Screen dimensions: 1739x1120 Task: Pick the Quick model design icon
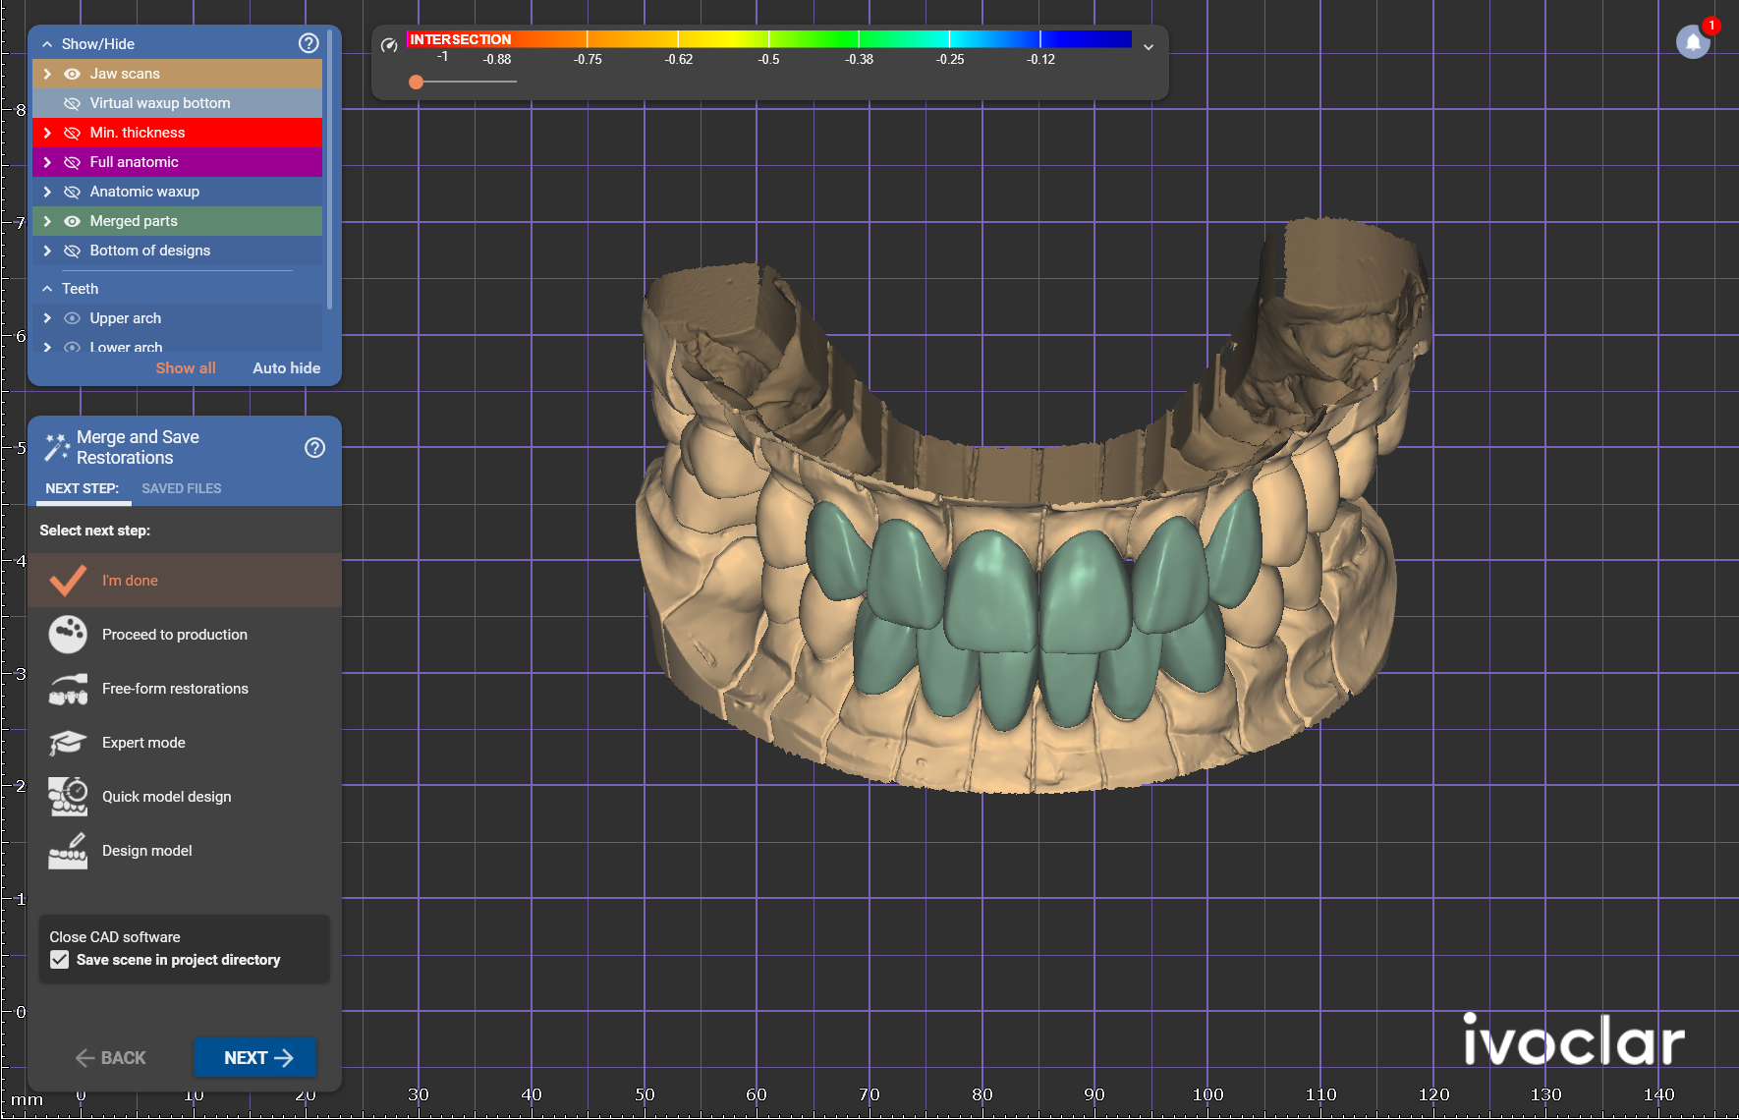68,797
